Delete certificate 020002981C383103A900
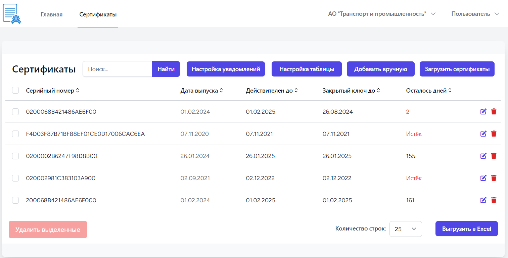Viewport: 508px width, 258px height. (494, 178)
